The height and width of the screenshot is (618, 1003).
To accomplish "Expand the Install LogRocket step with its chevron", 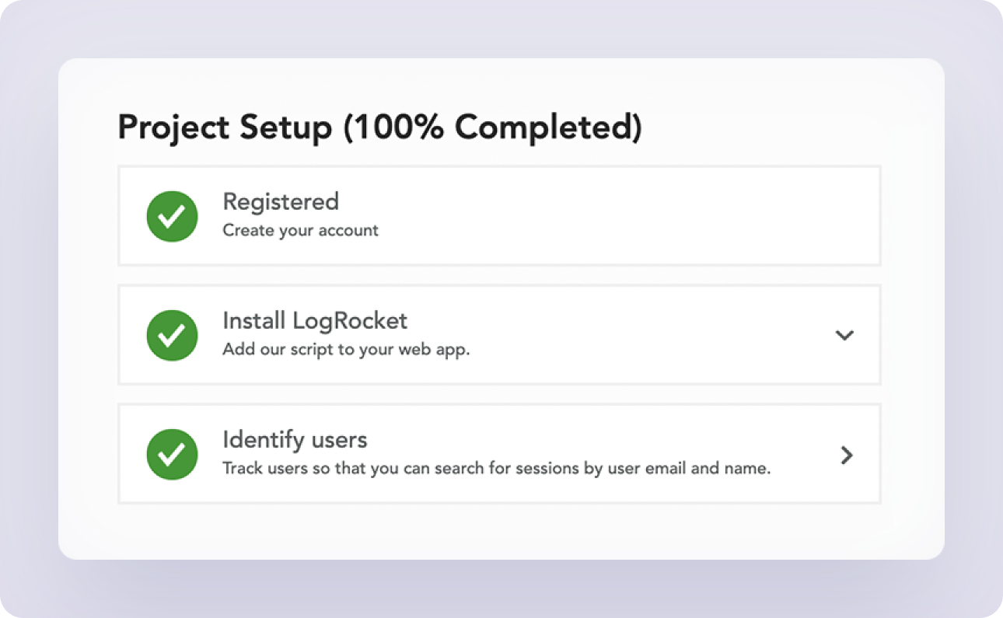I will tap(844, 335).
